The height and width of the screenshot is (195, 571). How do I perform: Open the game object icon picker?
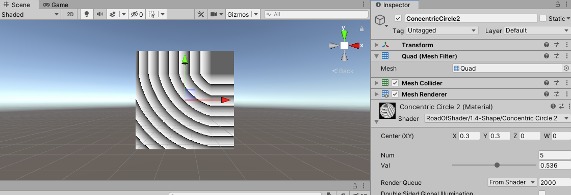[x=381, y=20]
